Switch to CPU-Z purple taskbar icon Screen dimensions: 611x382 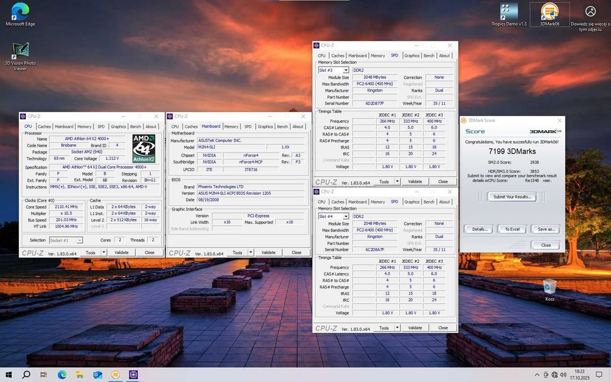[133, 375]
